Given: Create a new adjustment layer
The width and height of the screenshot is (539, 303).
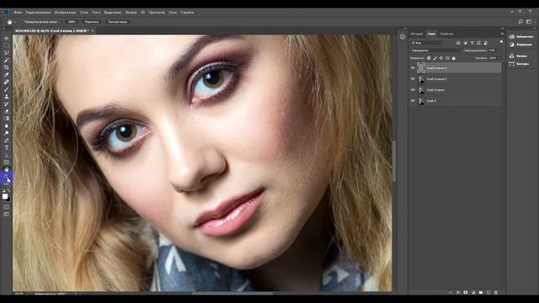Looking at the screenshot, I should [473, 292].
